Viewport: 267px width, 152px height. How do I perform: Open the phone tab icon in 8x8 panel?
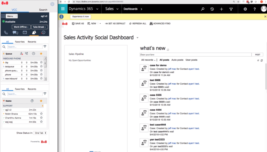tap(6, 32)
